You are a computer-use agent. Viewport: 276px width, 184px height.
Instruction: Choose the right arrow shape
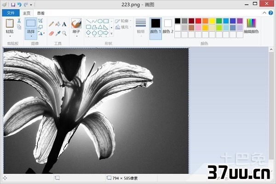[106, 33]
